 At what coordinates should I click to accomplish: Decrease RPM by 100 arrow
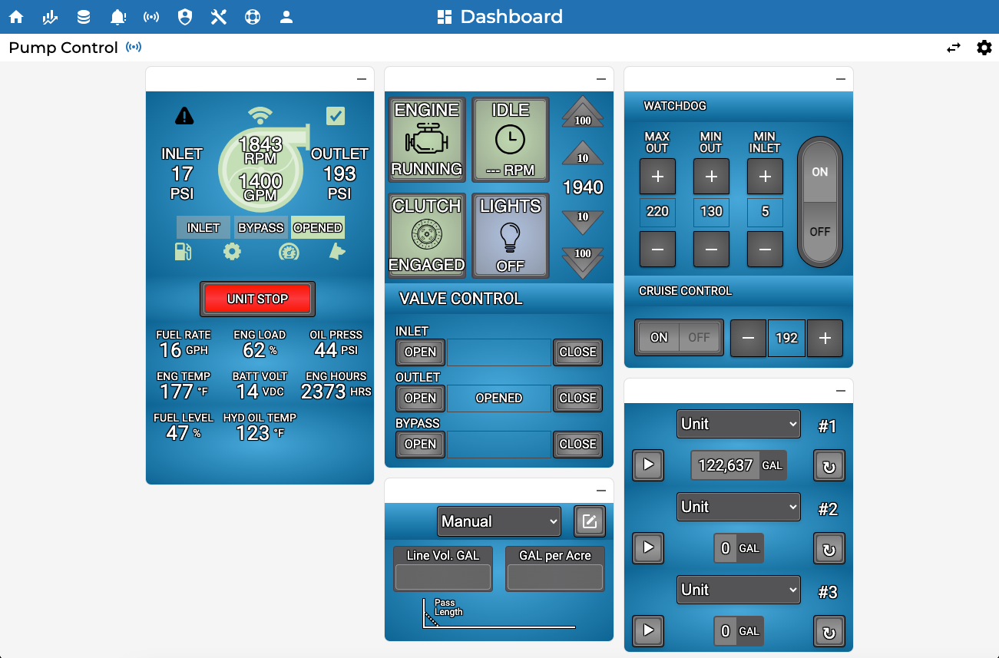pos(583,262)
